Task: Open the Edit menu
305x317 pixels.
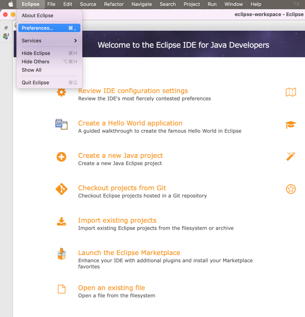Action: (68, 4)
